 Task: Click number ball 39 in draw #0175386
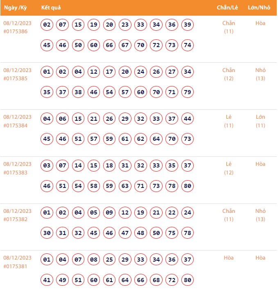[188, 25]
